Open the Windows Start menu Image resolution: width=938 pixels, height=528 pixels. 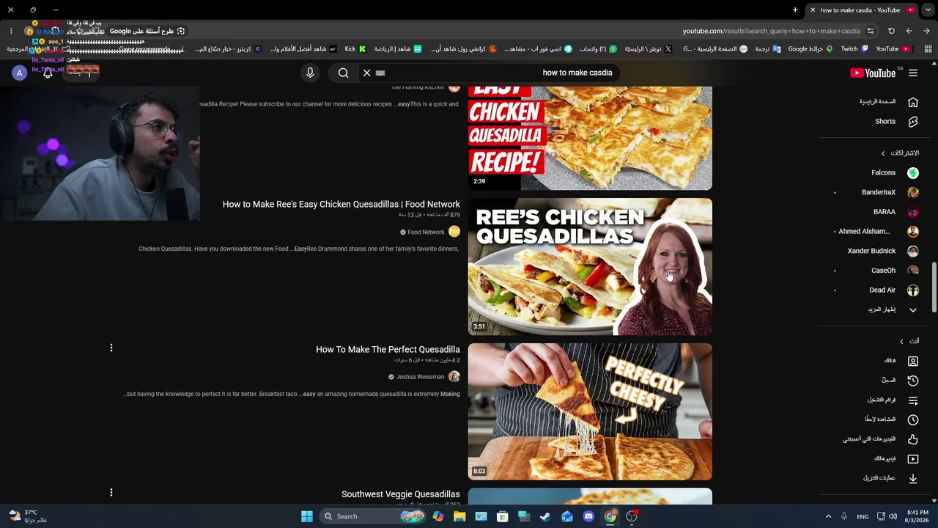click(307, 516)
